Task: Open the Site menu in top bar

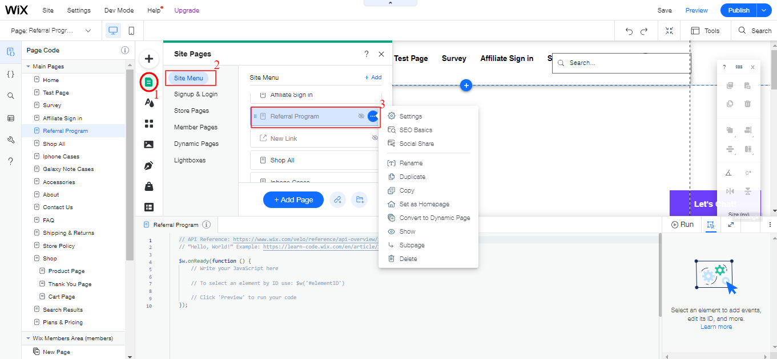Action: [48, 10]
